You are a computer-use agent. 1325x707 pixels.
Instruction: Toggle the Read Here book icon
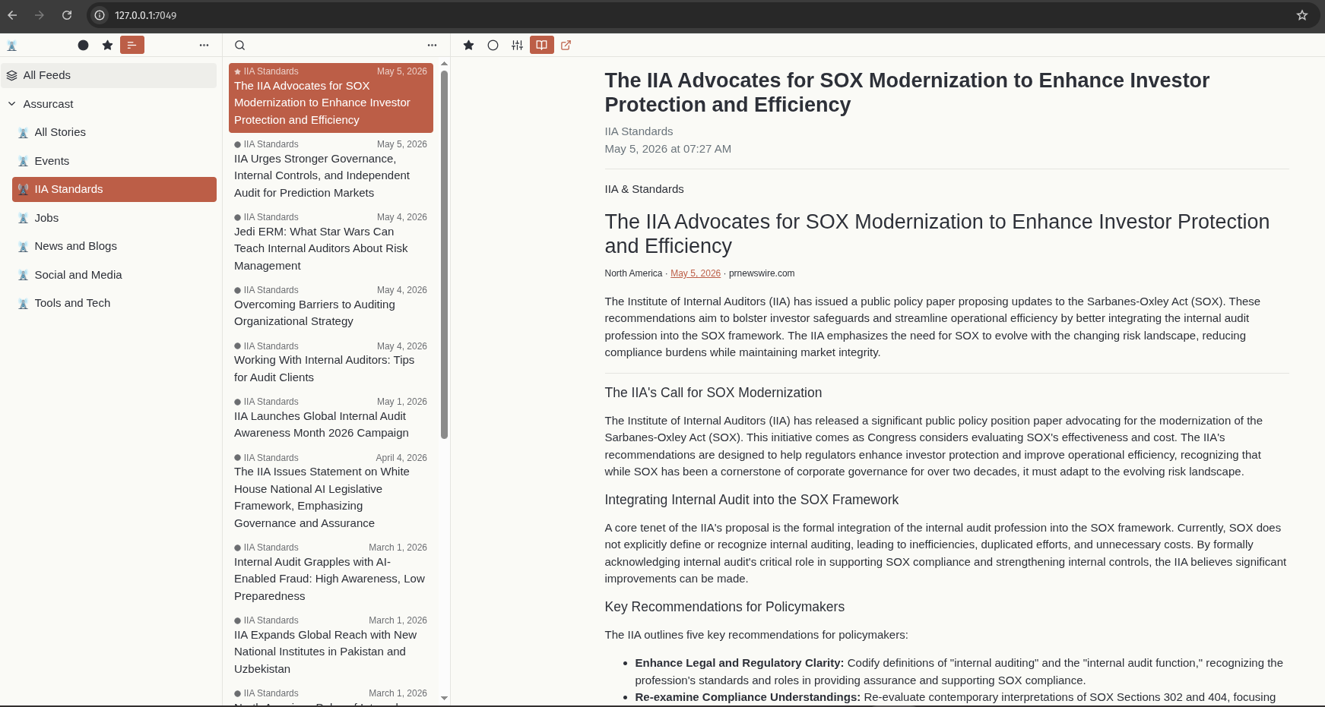542,46
